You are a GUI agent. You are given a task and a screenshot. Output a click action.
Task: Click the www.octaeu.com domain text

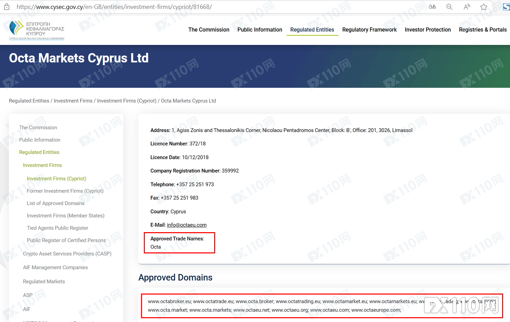click(x=330, y=310)
